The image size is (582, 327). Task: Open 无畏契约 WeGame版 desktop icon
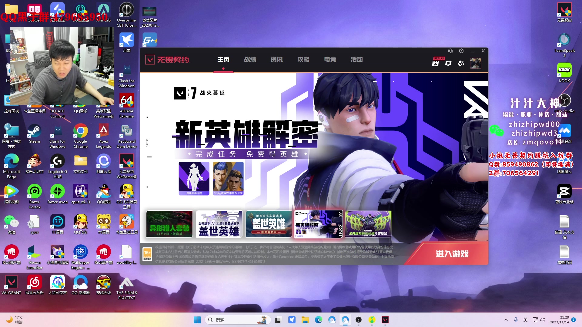pos(127,166)
